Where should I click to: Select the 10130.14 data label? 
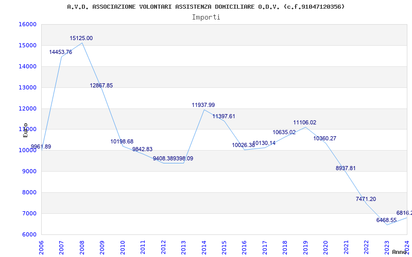point(264,143)
